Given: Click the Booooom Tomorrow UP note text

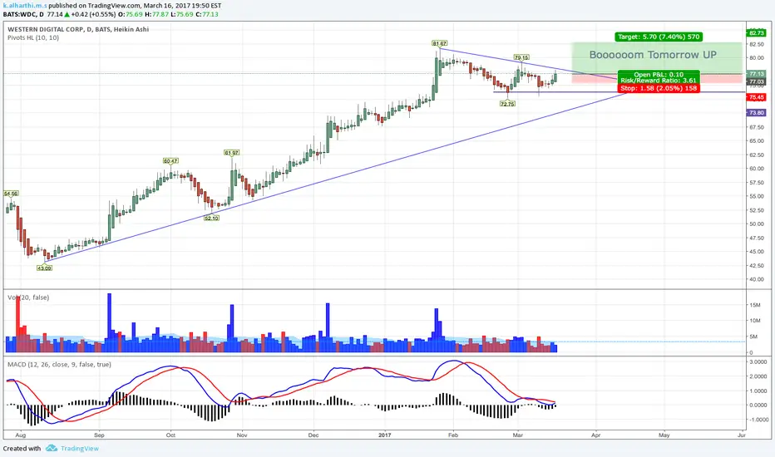Looking at the screenshot, I should click(x=653, y=55).
